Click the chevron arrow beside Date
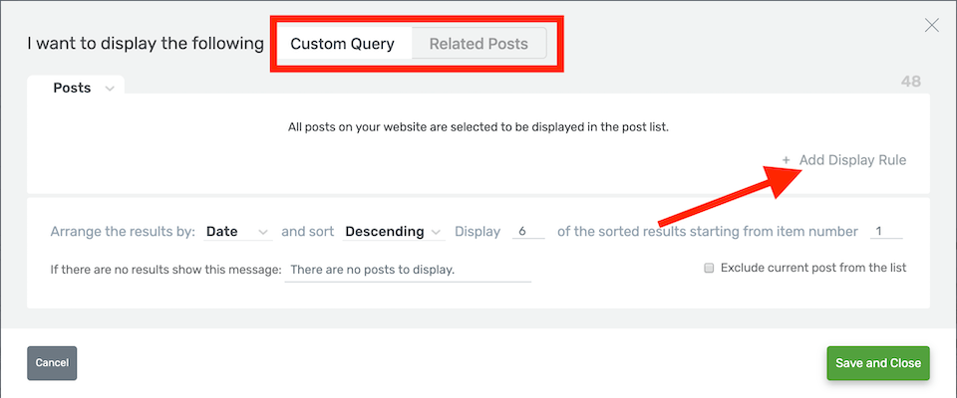Image resolution: width=957 pixels, height=398 pixels. pyautogui.click(x=264, y=232)
